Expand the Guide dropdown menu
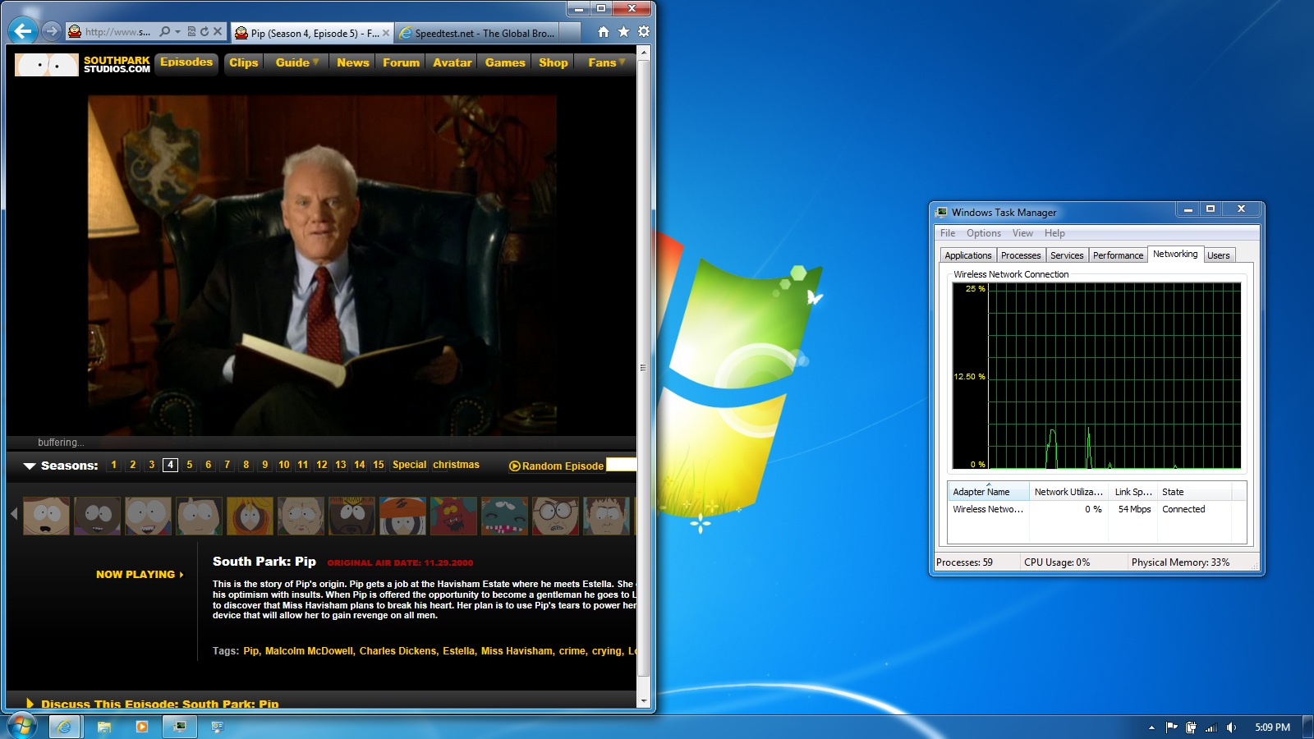 tap(296, 62)
